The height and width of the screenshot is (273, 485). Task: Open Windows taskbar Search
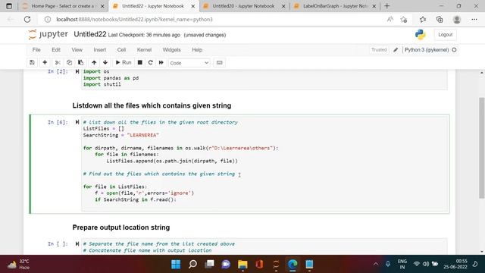(192, 264)
